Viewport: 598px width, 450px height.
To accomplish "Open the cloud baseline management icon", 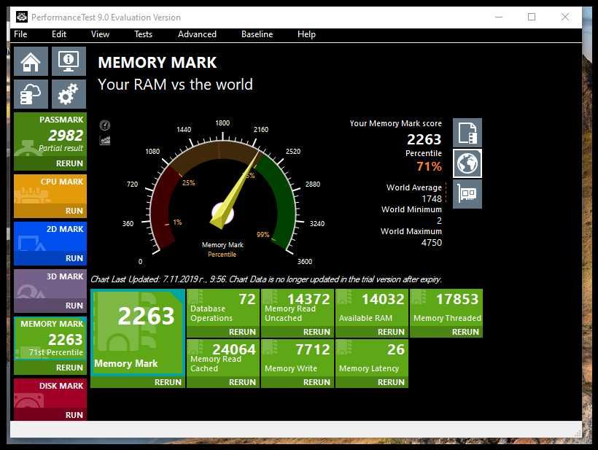I will click(31, 94).
